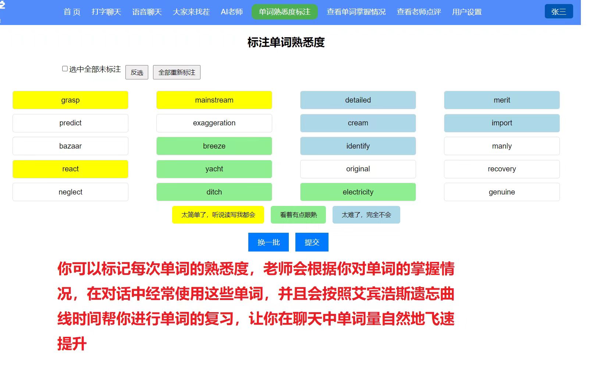
Task: Select the 单词熟悉度标注 tab
Action: (284, 11)
